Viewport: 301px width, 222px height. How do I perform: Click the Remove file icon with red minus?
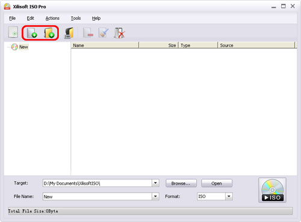tap(88, 32)
